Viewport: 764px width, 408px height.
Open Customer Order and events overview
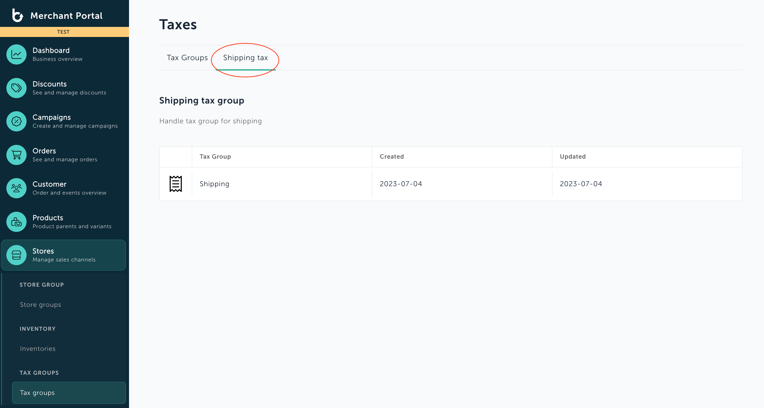tap(69, 188)
